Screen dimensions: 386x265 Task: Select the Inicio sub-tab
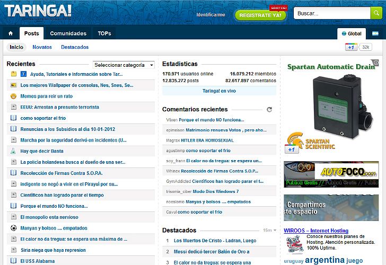coord(16,47)
